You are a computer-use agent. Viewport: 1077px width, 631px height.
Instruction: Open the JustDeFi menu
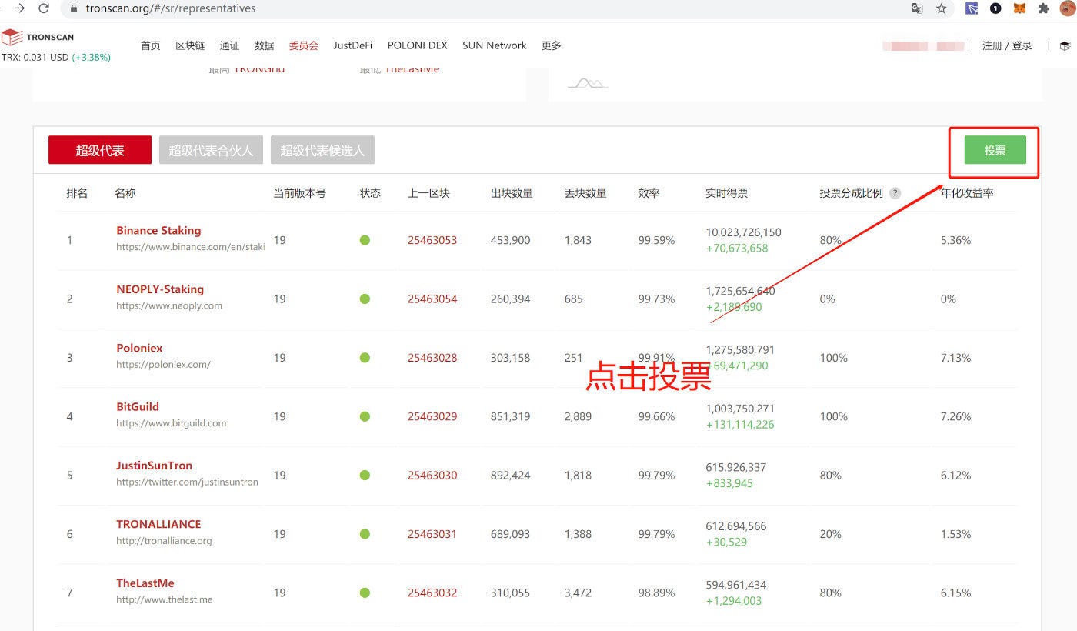tap(353, 45)
